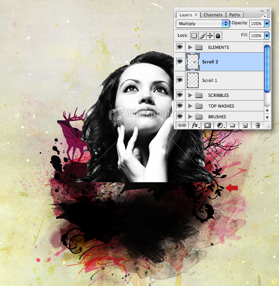Select the Layers tab
Screen dimensions: 279x286
(x=186, y=15)
